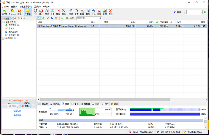The width and height of the screenshot is (209, 135).
Task: Go to 主页 home page icon
Action: coord(76,12)
